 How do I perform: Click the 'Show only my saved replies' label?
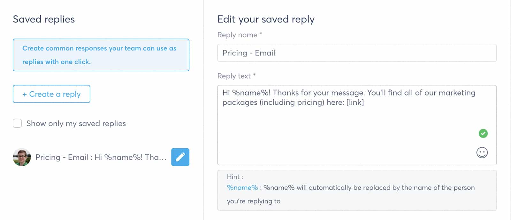[76, 124]
